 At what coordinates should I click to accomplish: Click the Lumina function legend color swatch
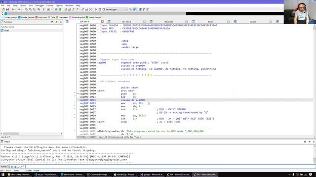click(x=87, y=18)
